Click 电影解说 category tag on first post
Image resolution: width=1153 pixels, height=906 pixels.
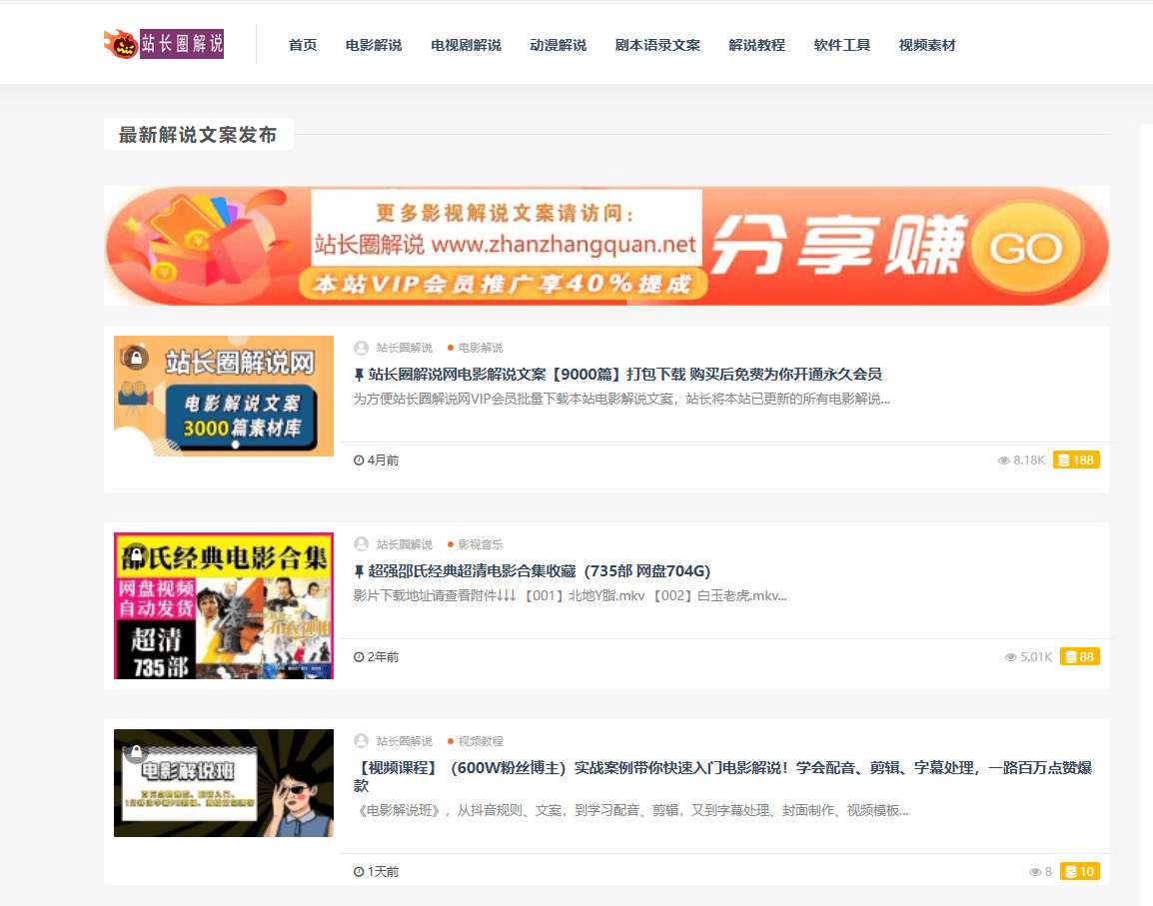pyautogui.click(x=481, y=348)
